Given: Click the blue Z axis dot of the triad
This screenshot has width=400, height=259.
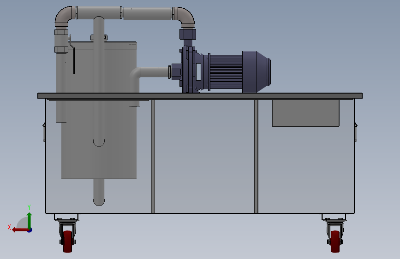Looking at the screenshot, I should coord(30,230).
